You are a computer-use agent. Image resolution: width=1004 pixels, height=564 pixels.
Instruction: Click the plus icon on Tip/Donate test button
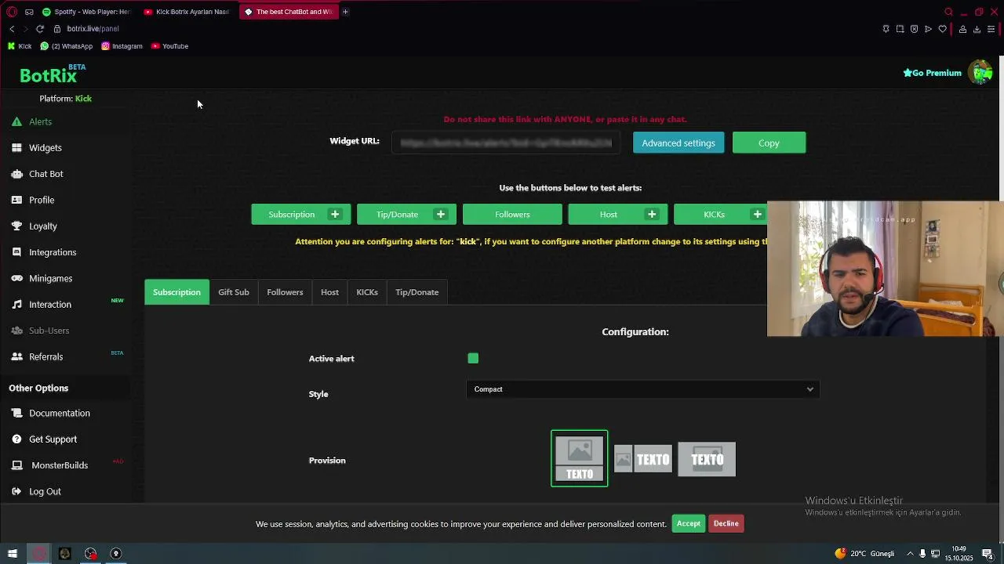(441, 215)
